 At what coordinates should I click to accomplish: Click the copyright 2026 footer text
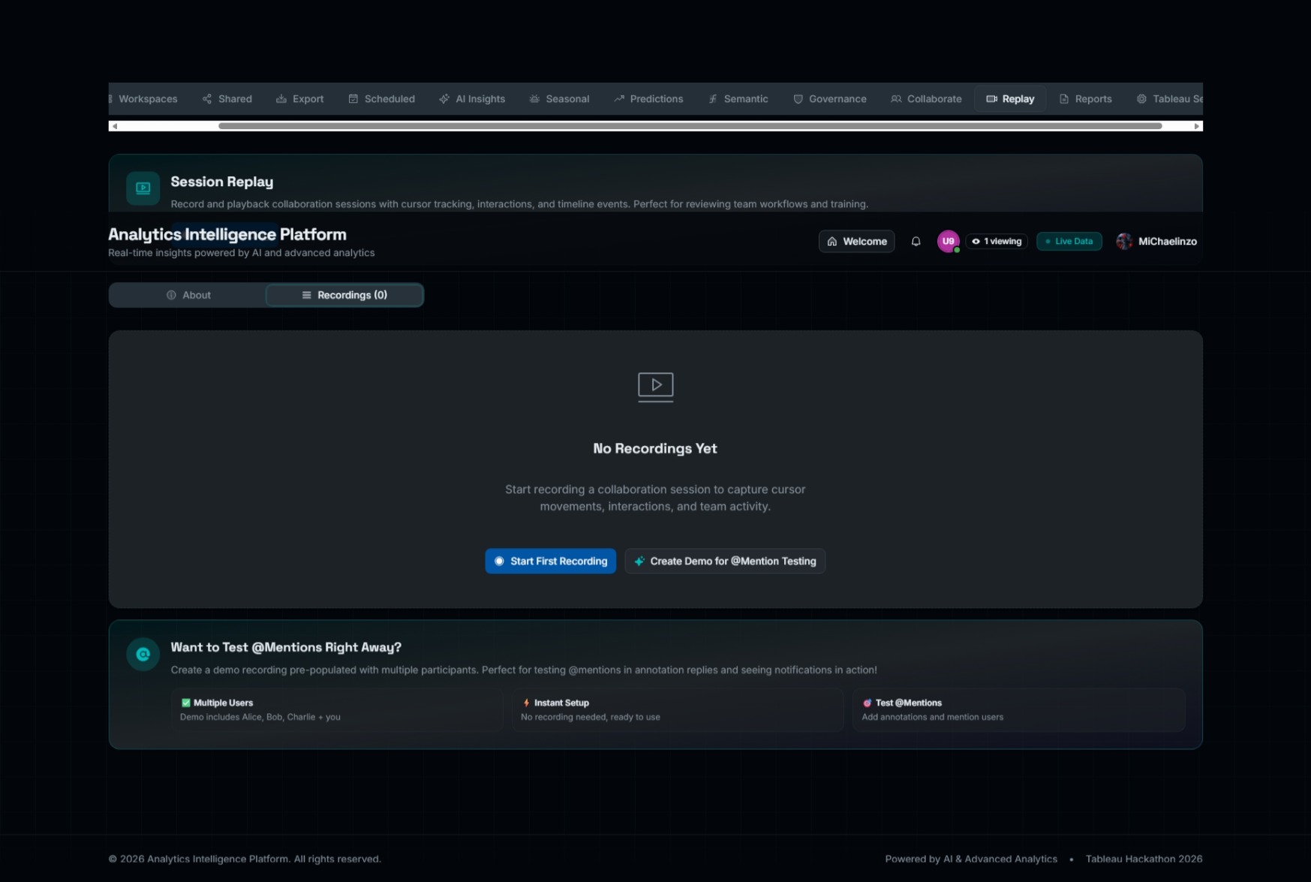(245, 859)
